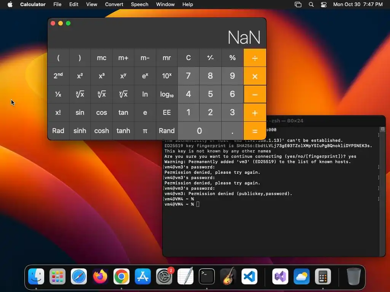Click the open parenthesis key
The image size is (390, 292).
(x=58, y=58)
